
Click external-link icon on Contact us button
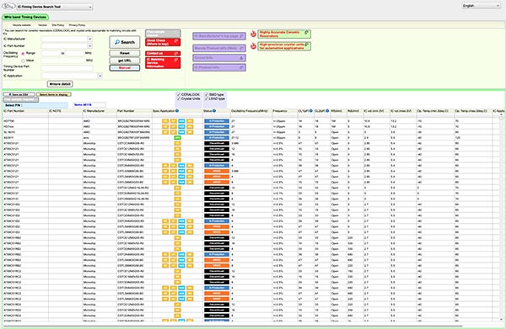tap(176, 54)
